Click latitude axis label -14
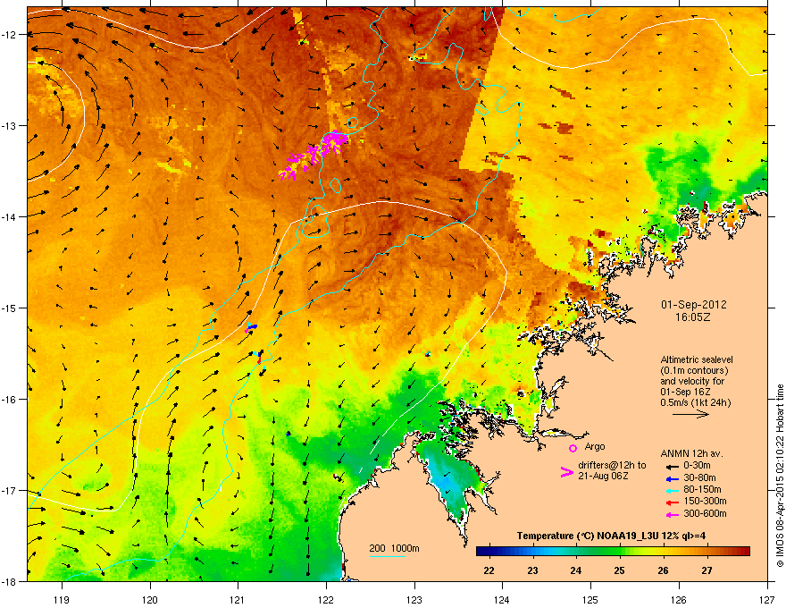The height and width of the screenshot is (608, 786). (10, 217)
